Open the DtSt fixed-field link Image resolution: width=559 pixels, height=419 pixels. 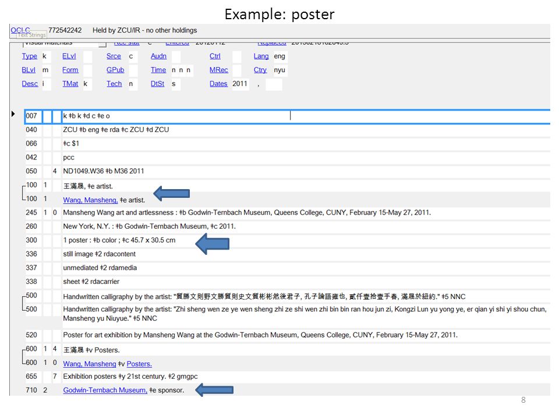coord(158,84)
